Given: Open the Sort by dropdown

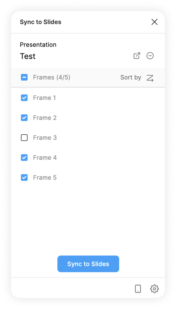Looking at the screenshot, I should (x=131, y=78).
